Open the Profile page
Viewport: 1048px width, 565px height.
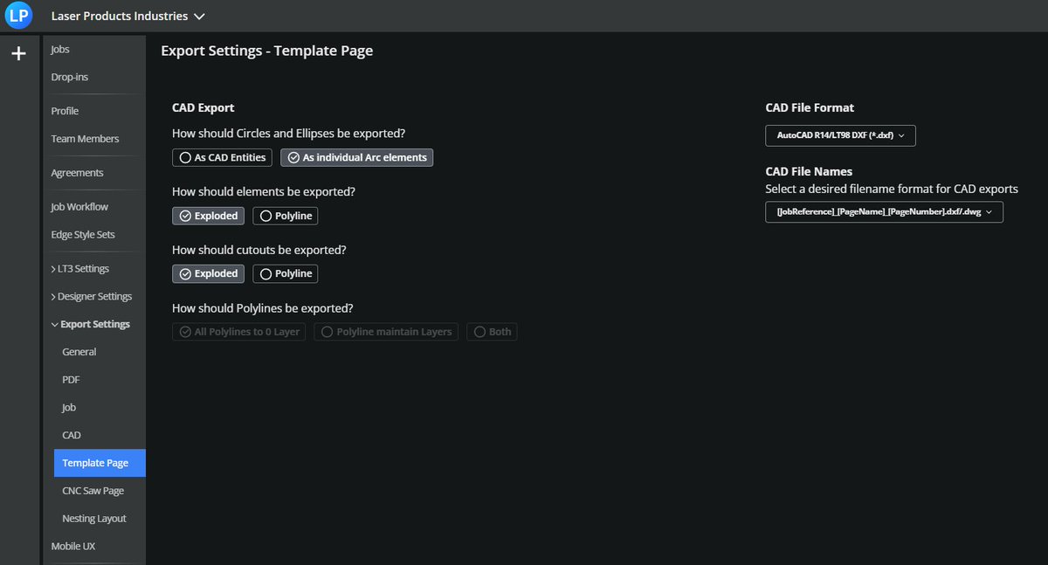(65, 111)
